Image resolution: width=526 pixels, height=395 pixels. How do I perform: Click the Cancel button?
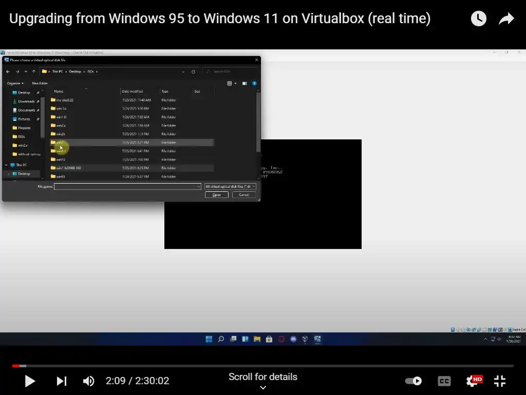point(244,195)
